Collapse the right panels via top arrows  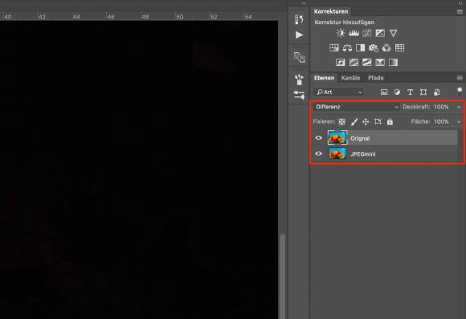(x=460, y=3)
